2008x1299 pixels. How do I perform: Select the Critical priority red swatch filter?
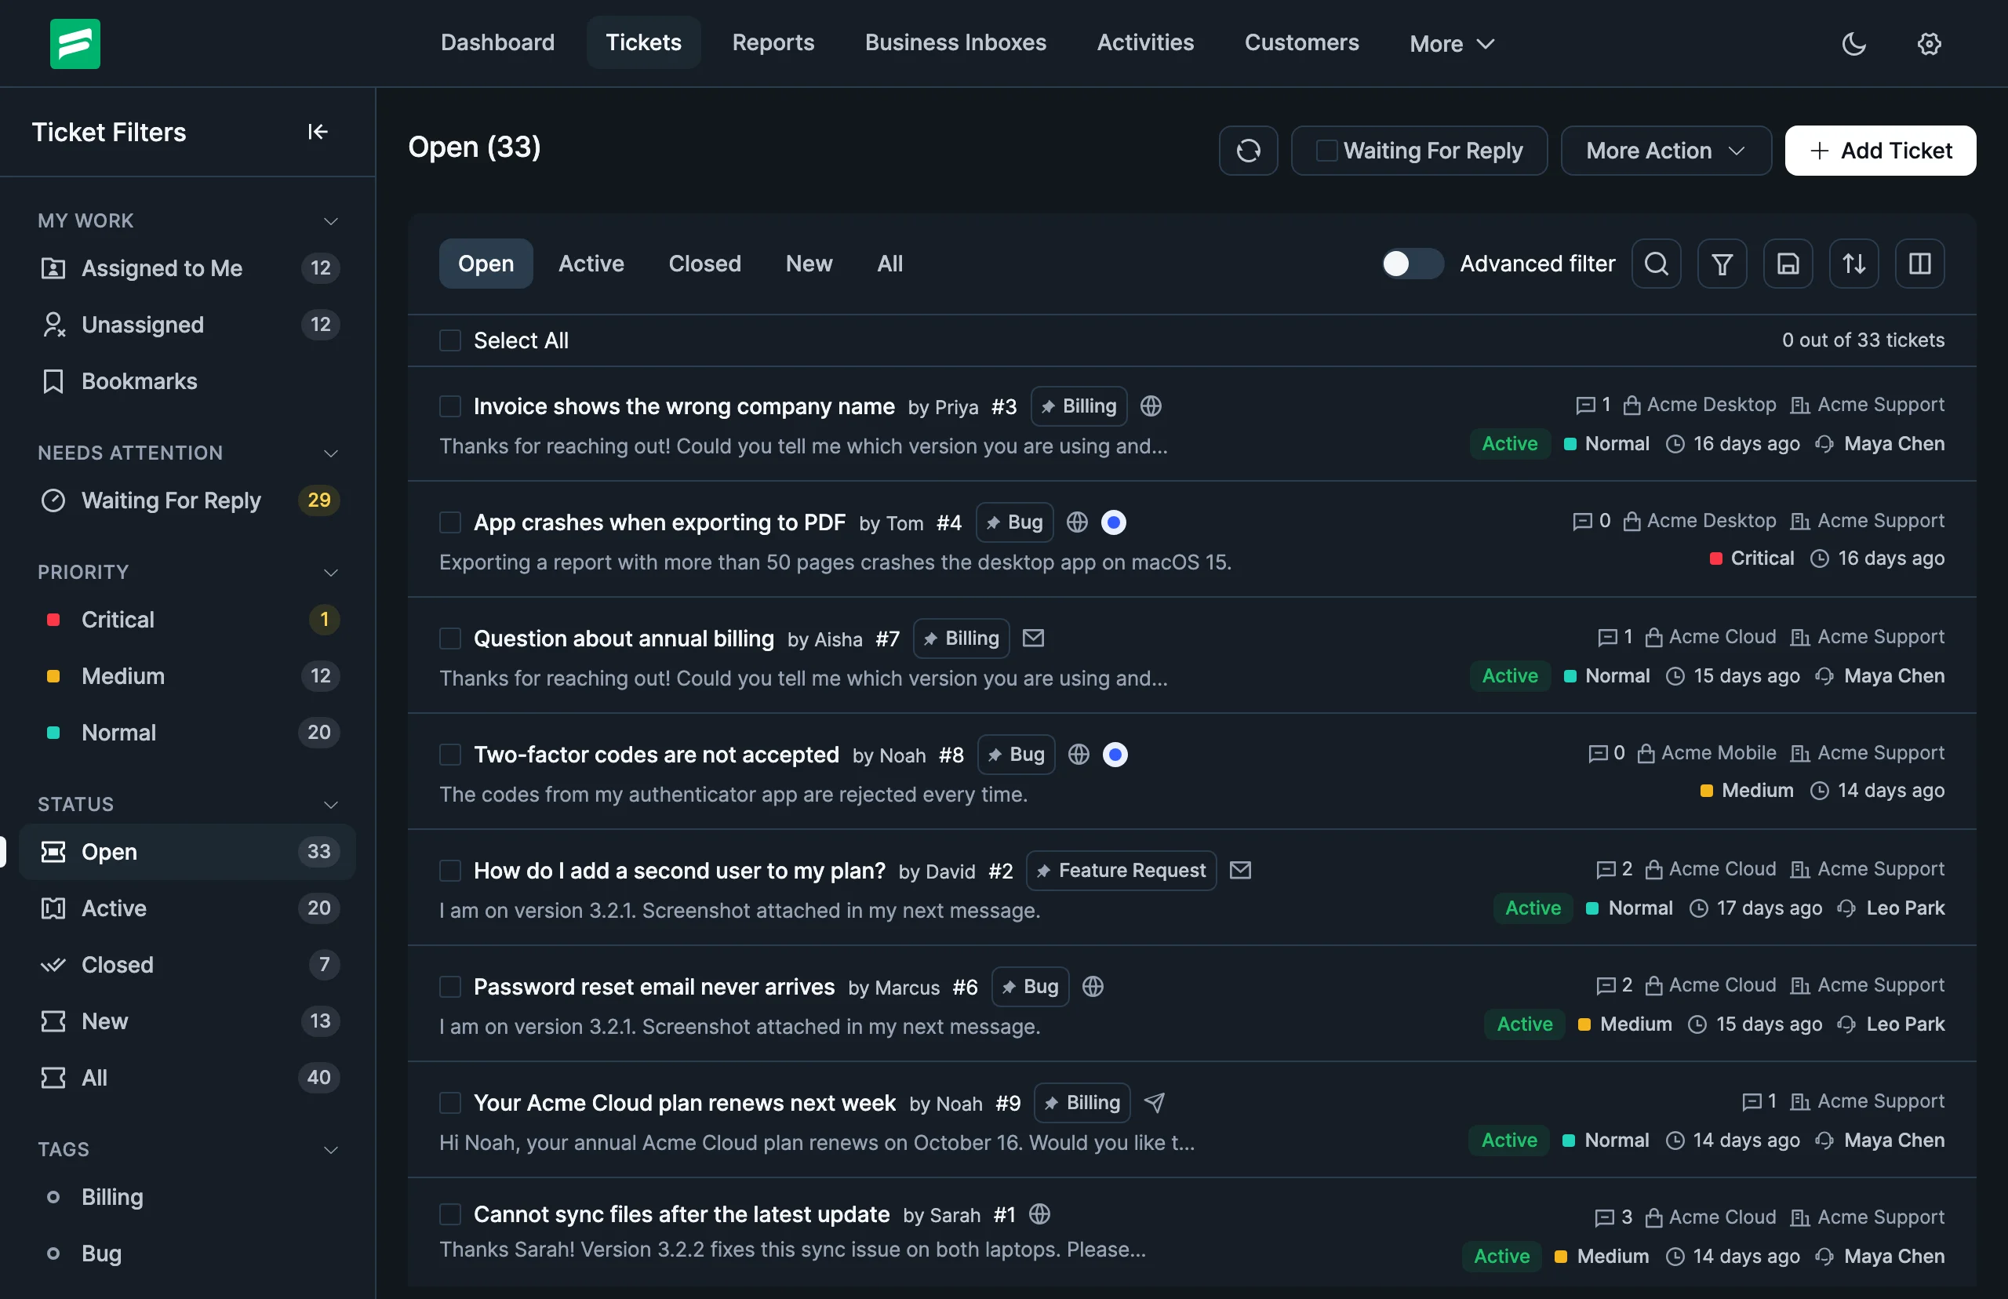[53, 620]
